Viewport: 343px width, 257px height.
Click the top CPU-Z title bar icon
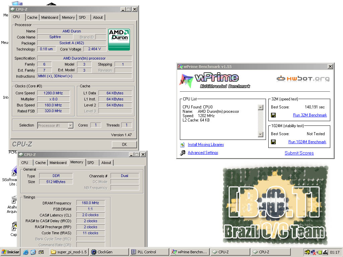[x=13, y=9]
